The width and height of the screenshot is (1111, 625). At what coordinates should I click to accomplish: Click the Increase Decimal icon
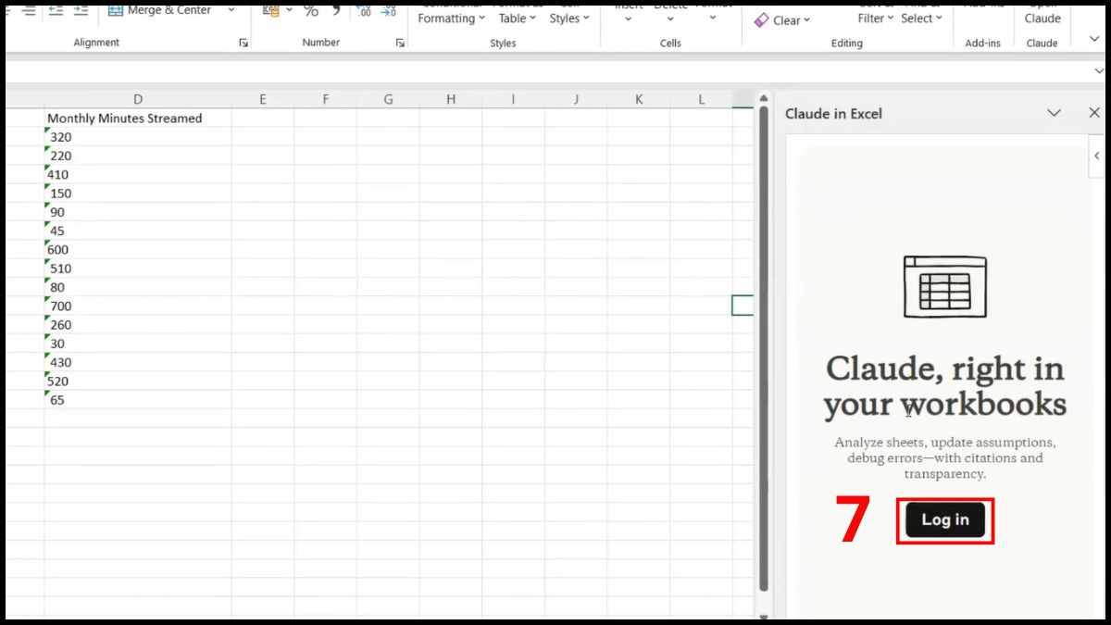coord(364,10)
